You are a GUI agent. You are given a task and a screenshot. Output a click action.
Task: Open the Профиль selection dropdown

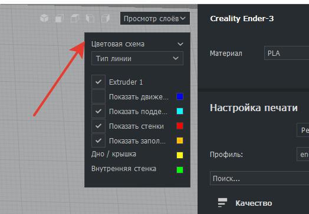(303, 155)
